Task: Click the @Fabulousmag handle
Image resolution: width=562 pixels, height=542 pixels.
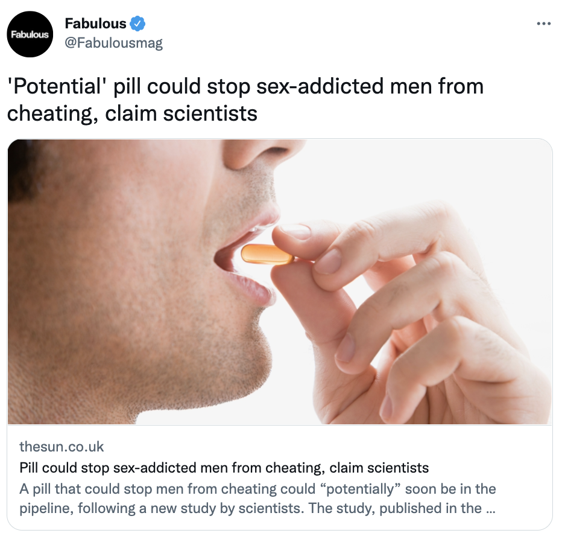Action: (113, 43)
